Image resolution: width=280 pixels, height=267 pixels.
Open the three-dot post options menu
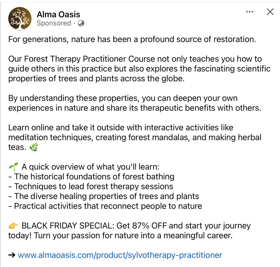(x=249, y=12)
